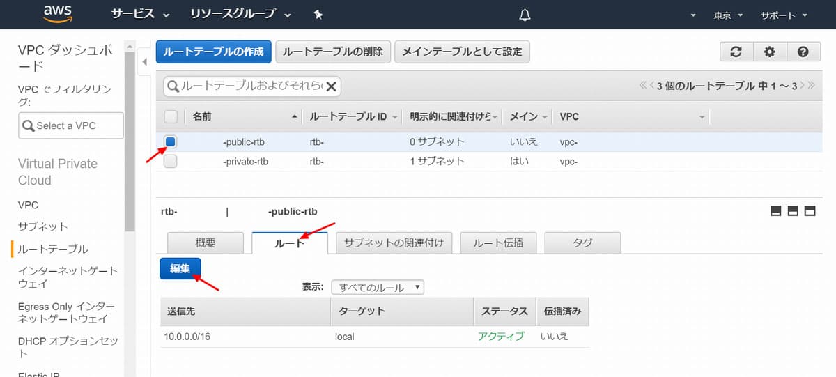The width and height of the screenshot is (836, 377).
Task: Open the help question mark icon
Action: coord(803,52)
